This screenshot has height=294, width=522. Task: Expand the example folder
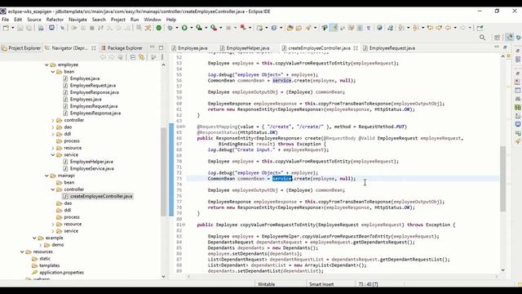34,238
